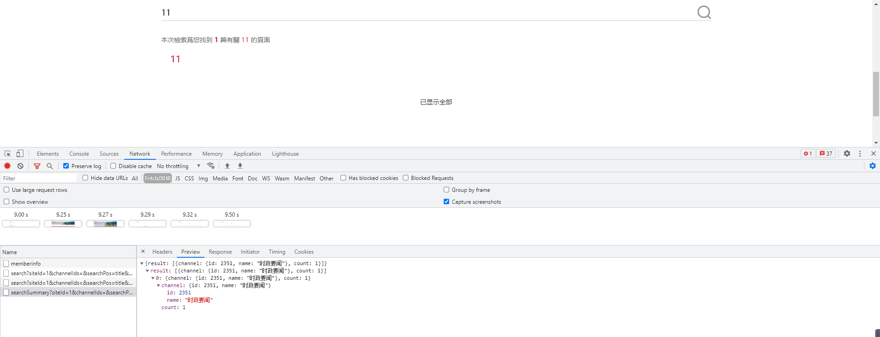Select the memberinfo request row
This screenshot has height=337, width=880.
[x=69, y=264]
